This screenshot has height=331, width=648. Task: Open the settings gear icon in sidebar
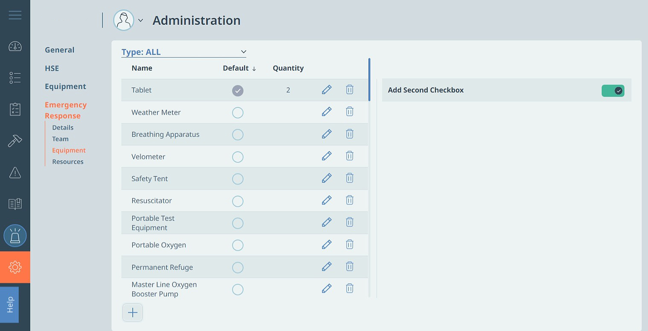click(15, 267)
